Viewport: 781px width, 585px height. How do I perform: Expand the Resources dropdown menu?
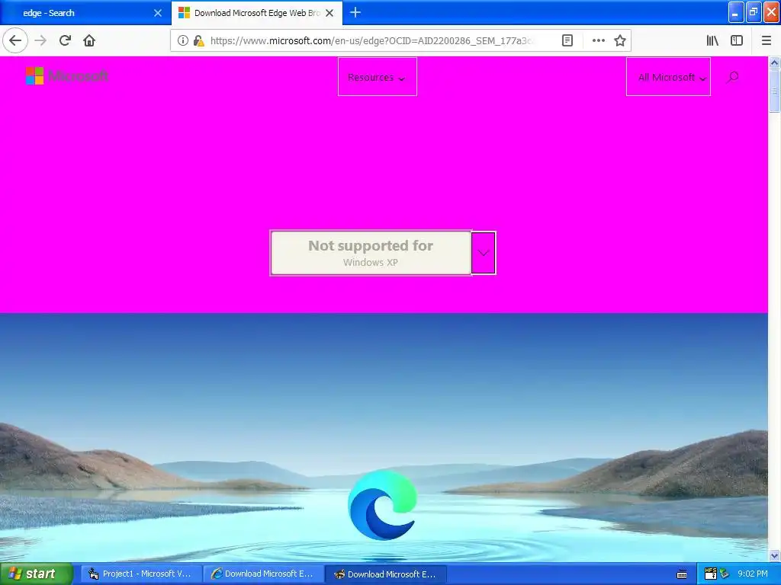pyautogui.click(x=377, y=77)
